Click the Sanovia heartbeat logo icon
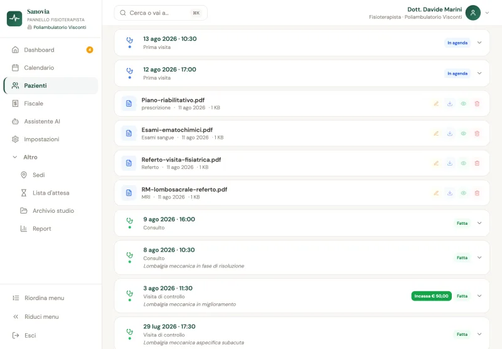 [x=14, y=19]
